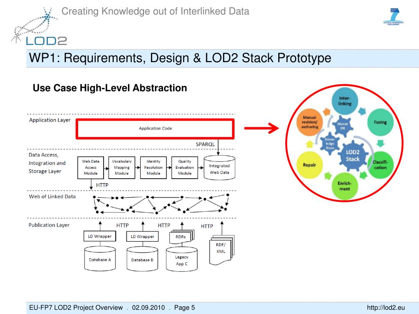Click the Knowledge Store gear
The image size is (419, 314).
(330, 143)
